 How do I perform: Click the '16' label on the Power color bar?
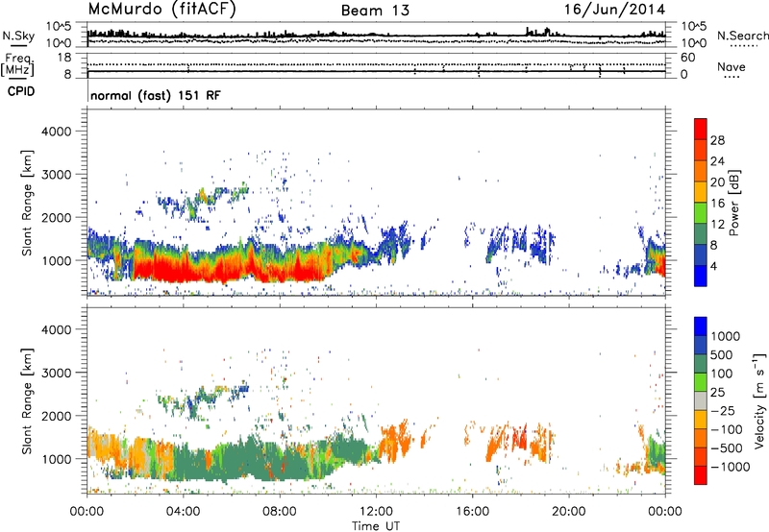click(x=717, y=203)
